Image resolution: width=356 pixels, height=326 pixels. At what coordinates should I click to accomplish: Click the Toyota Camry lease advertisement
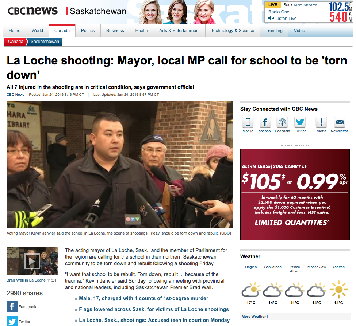click(x=295, y=194)
